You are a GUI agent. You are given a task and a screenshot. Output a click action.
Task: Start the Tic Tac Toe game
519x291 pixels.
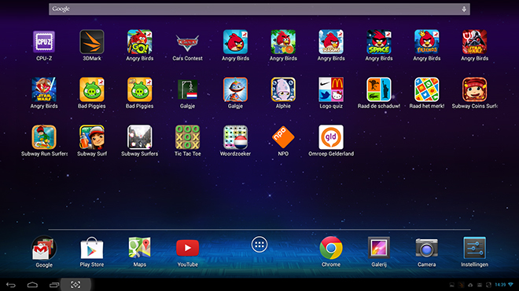[x=187, y=137]
